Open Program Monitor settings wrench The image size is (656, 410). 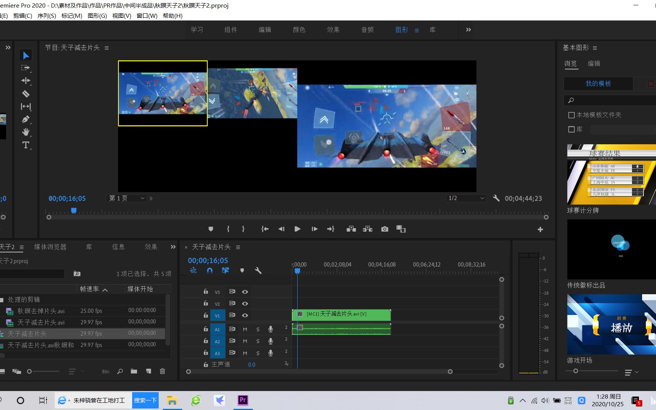(496, 198)
